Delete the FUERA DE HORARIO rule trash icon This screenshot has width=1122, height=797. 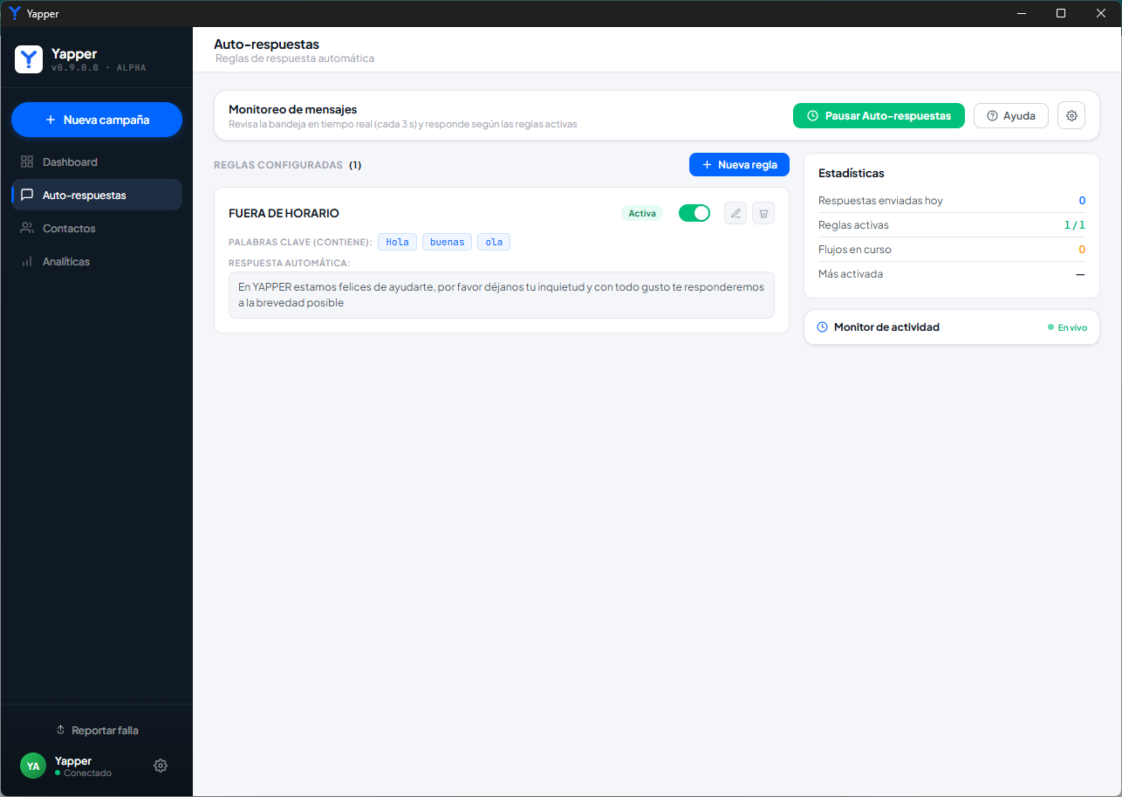pyautogui.click(x=763, y=213)
